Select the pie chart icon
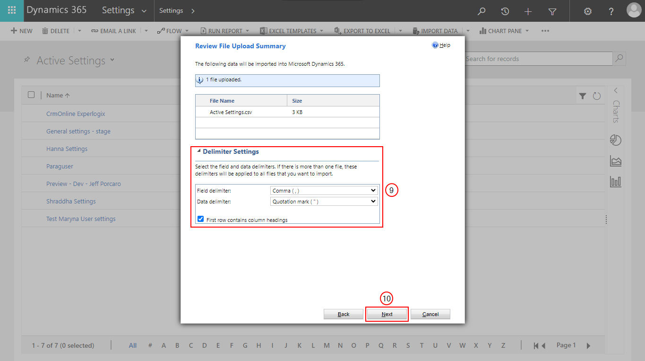645x361 pixels. (x=616, y=140)
